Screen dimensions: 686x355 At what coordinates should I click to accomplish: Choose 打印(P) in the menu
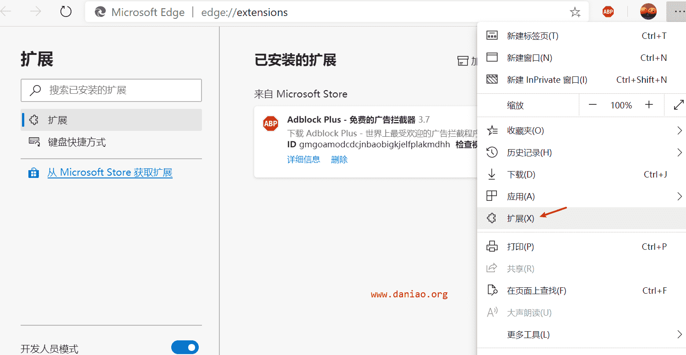click(582, 247)
